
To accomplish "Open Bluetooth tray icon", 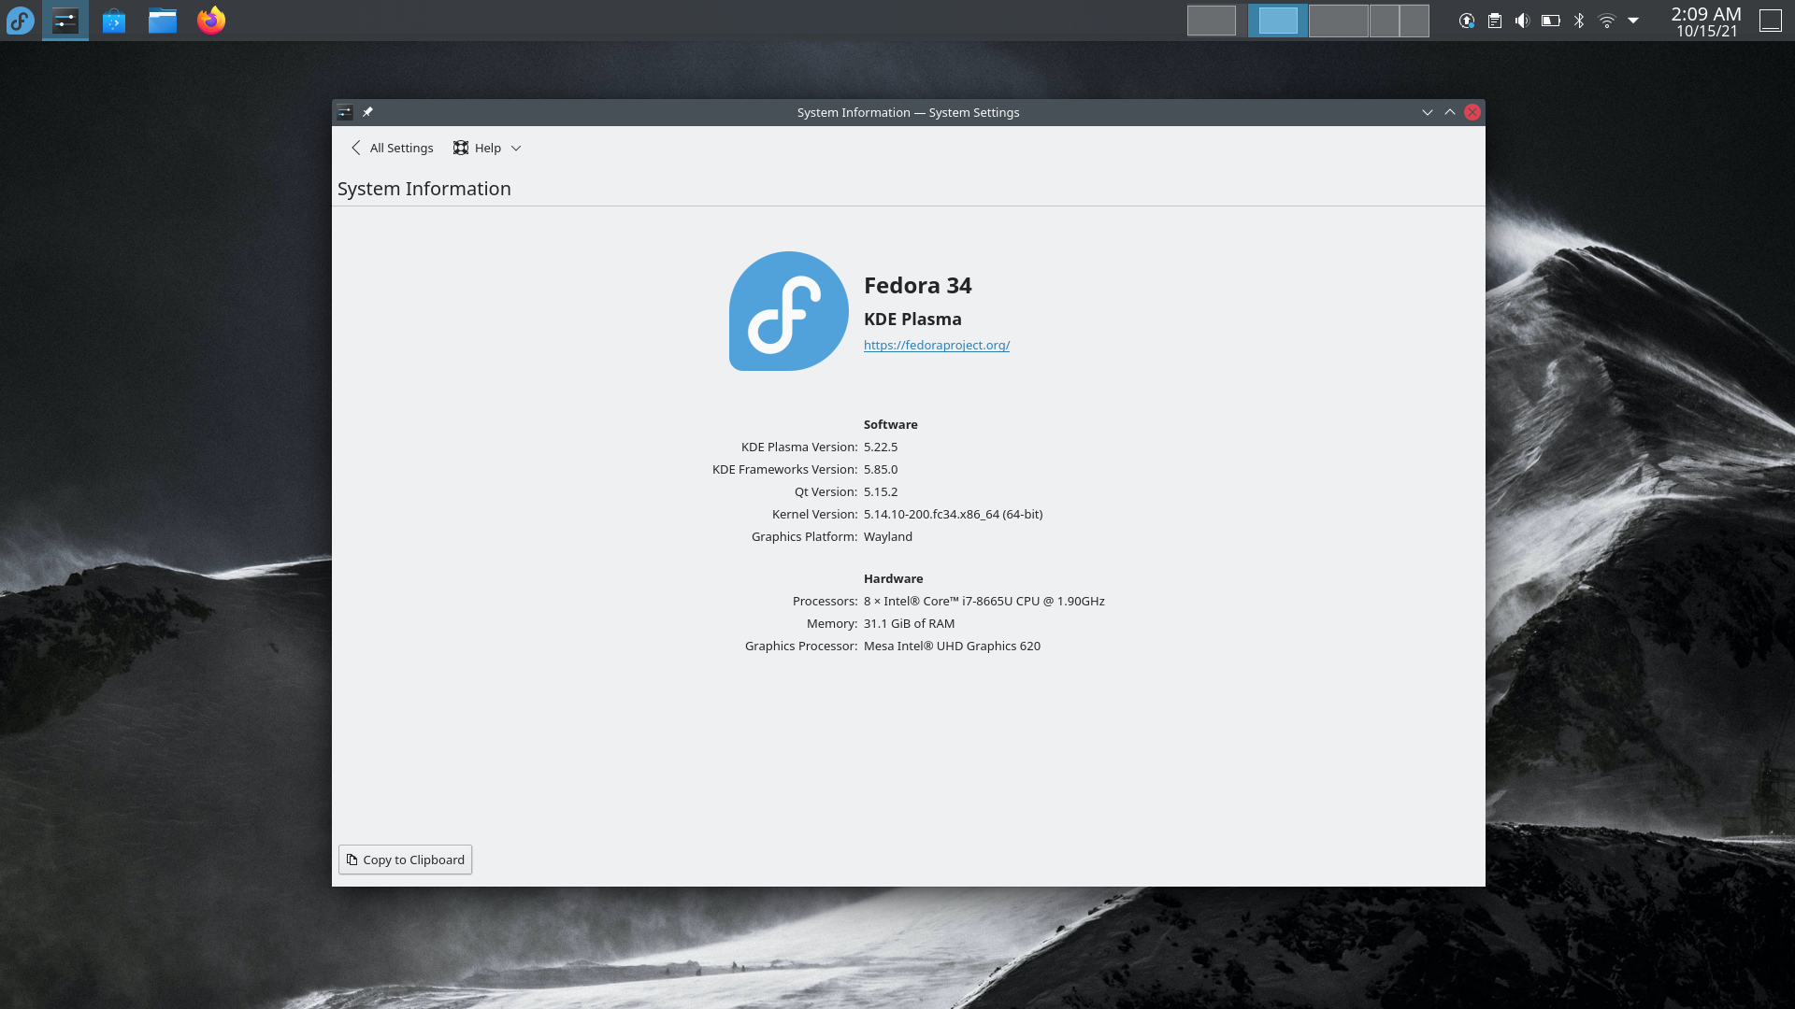I will 1579,21.
